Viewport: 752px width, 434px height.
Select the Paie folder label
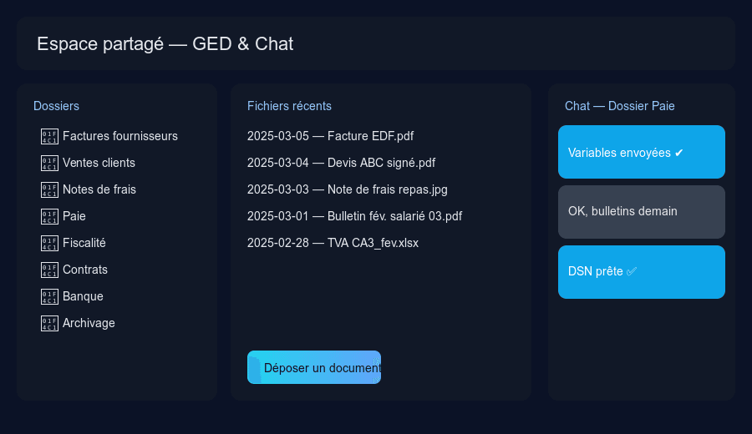[x=74, y=216]
